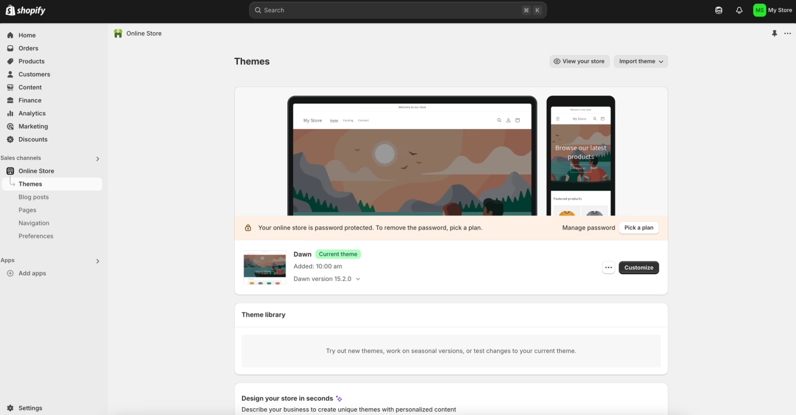Open the Sidekick assistant icon in top bar
Screen dimensions: 796x415
click(x=719, y=10)
